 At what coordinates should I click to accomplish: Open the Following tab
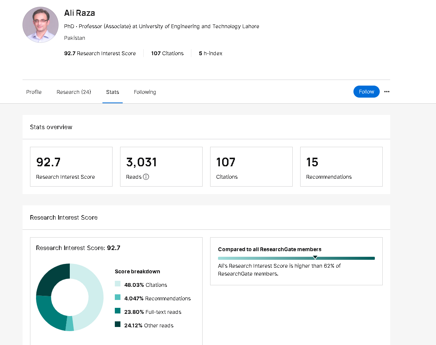pos(145,92)
